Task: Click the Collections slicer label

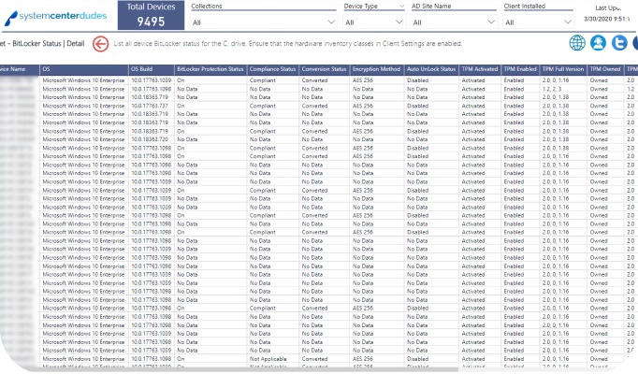Action: point(207,7)
